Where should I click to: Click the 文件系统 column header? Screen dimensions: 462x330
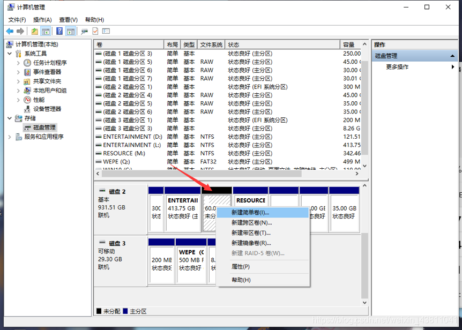[211, 45]
